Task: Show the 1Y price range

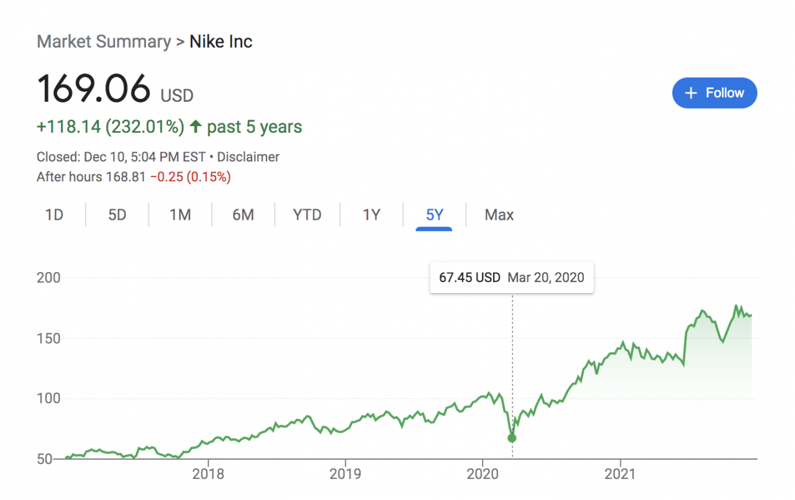Action: (x=371, y=215)
